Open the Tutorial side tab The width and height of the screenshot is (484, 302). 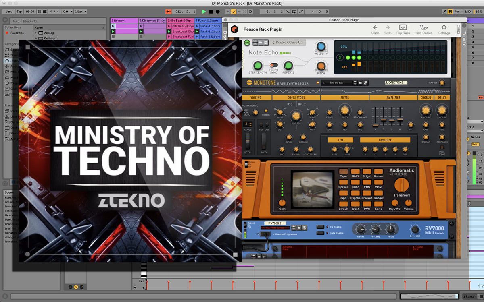(464, 39)
